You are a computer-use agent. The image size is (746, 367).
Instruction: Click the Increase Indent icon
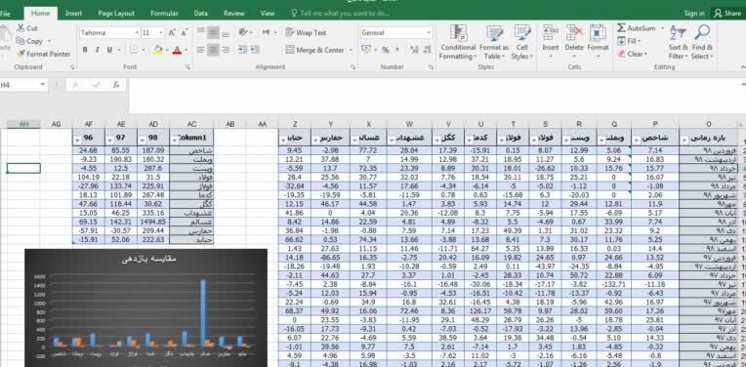pos(255,50)
